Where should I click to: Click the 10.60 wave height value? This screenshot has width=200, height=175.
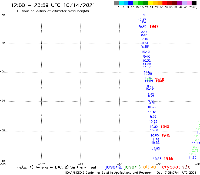(x=154, y=130)
